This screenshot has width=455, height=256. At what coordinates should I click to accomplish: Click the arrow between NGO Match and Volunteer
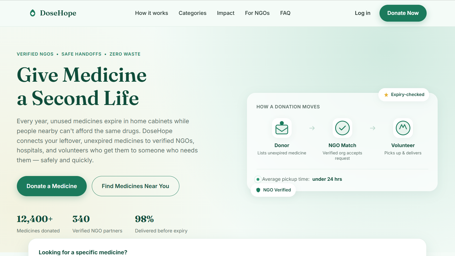372,128
